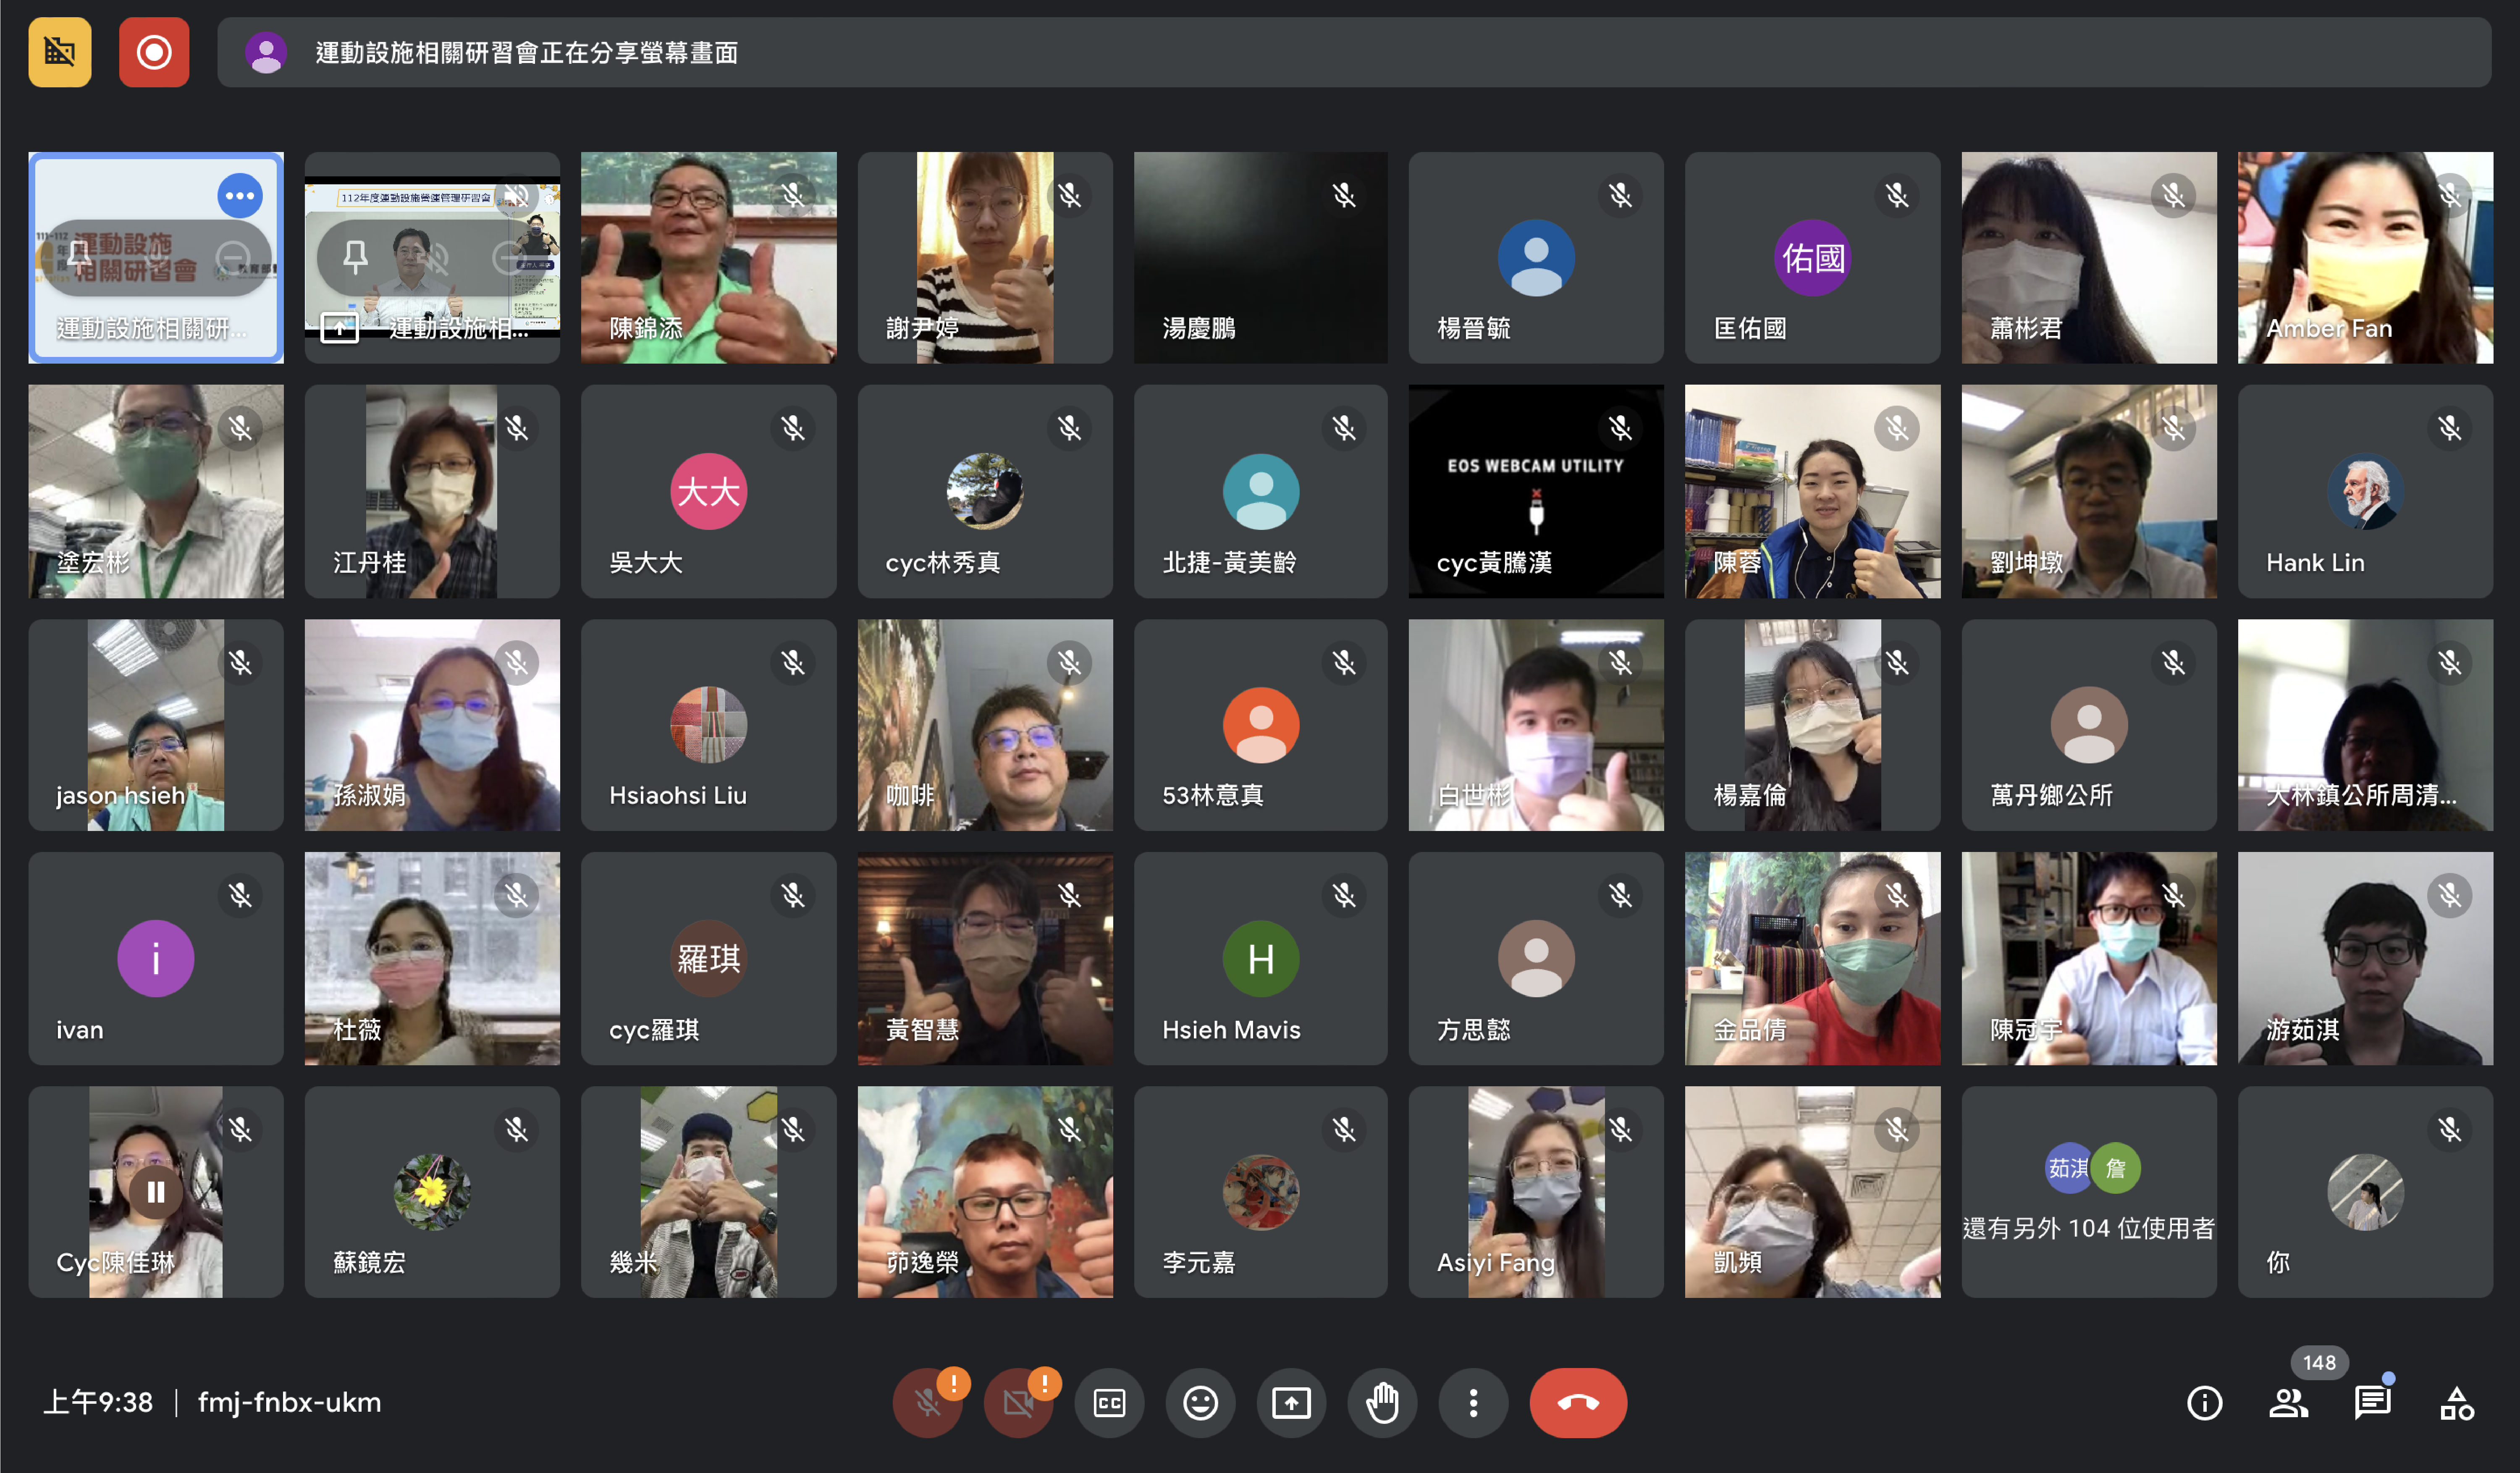Click muted mic icon on 楊嘉倫 tile
This screenshot has height=1473, width=2520.
(1897, 662)
